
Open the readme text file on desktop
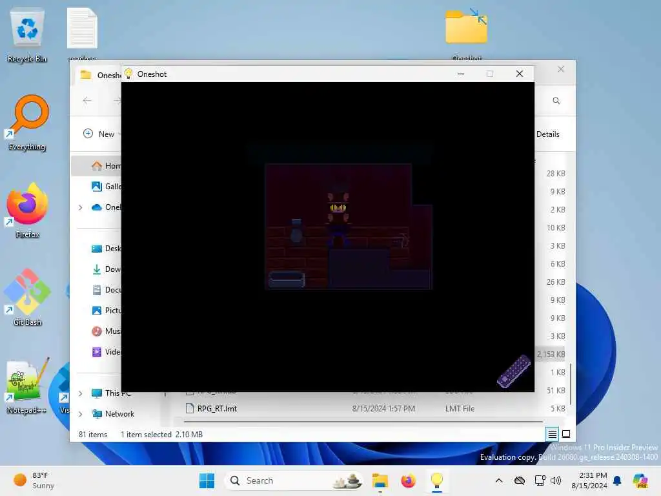point(82,34)
